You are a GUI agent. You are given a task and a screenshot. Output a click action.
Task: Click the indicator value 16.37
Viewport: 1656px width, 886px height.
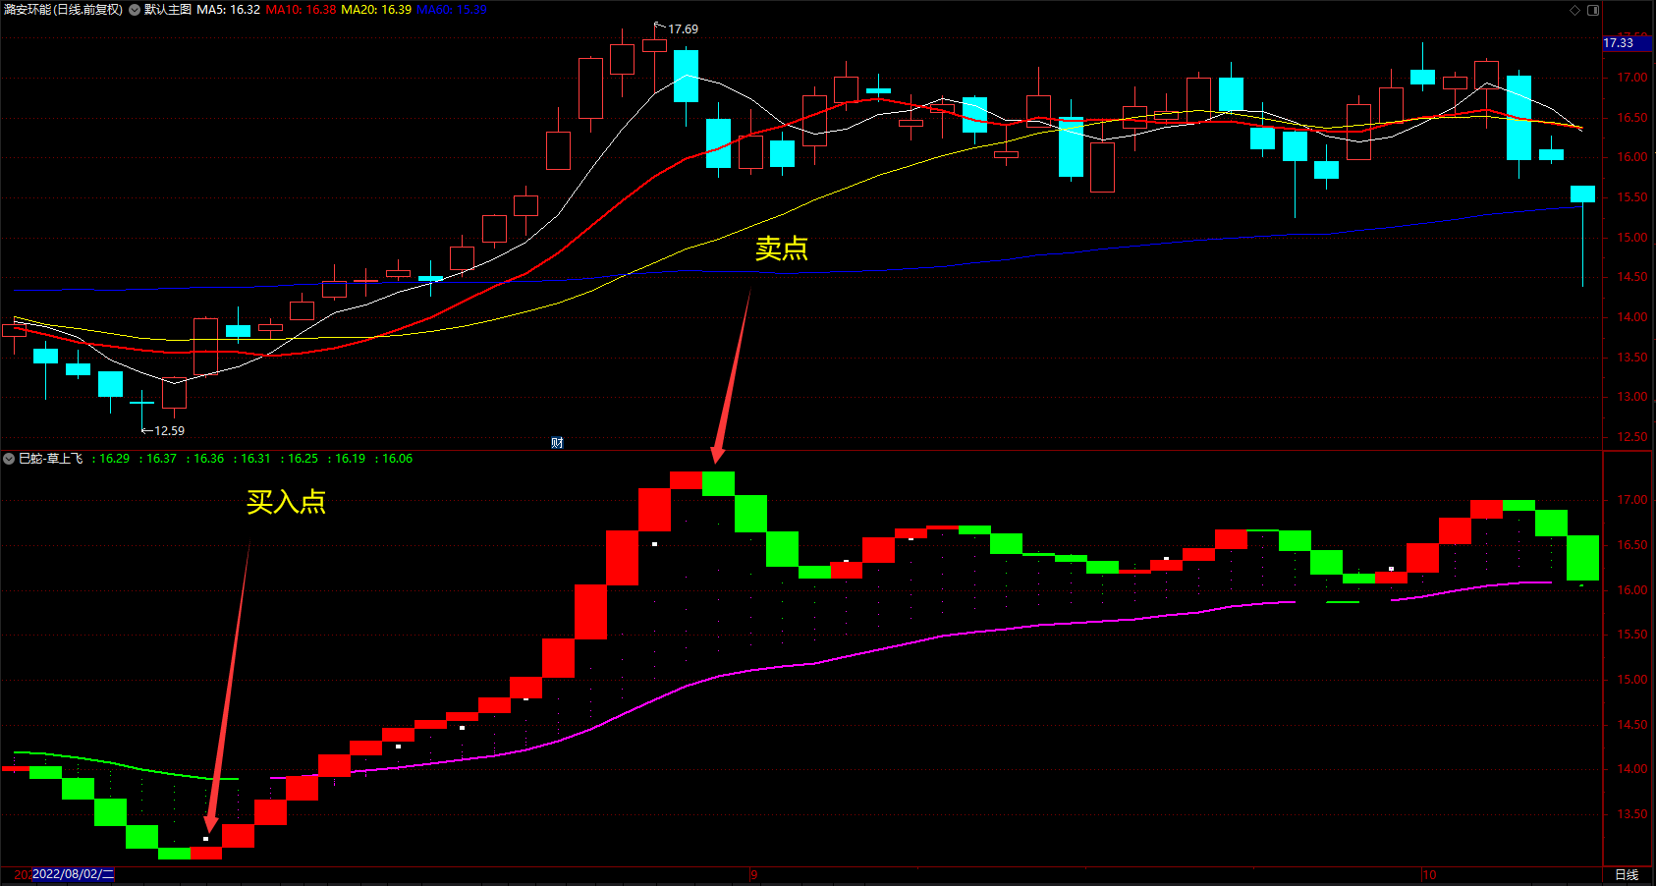click(161, 459)
